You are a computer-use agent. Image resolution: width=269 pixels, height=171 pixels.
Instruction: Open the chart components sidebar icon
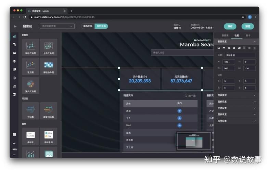[x=14, y=36]
